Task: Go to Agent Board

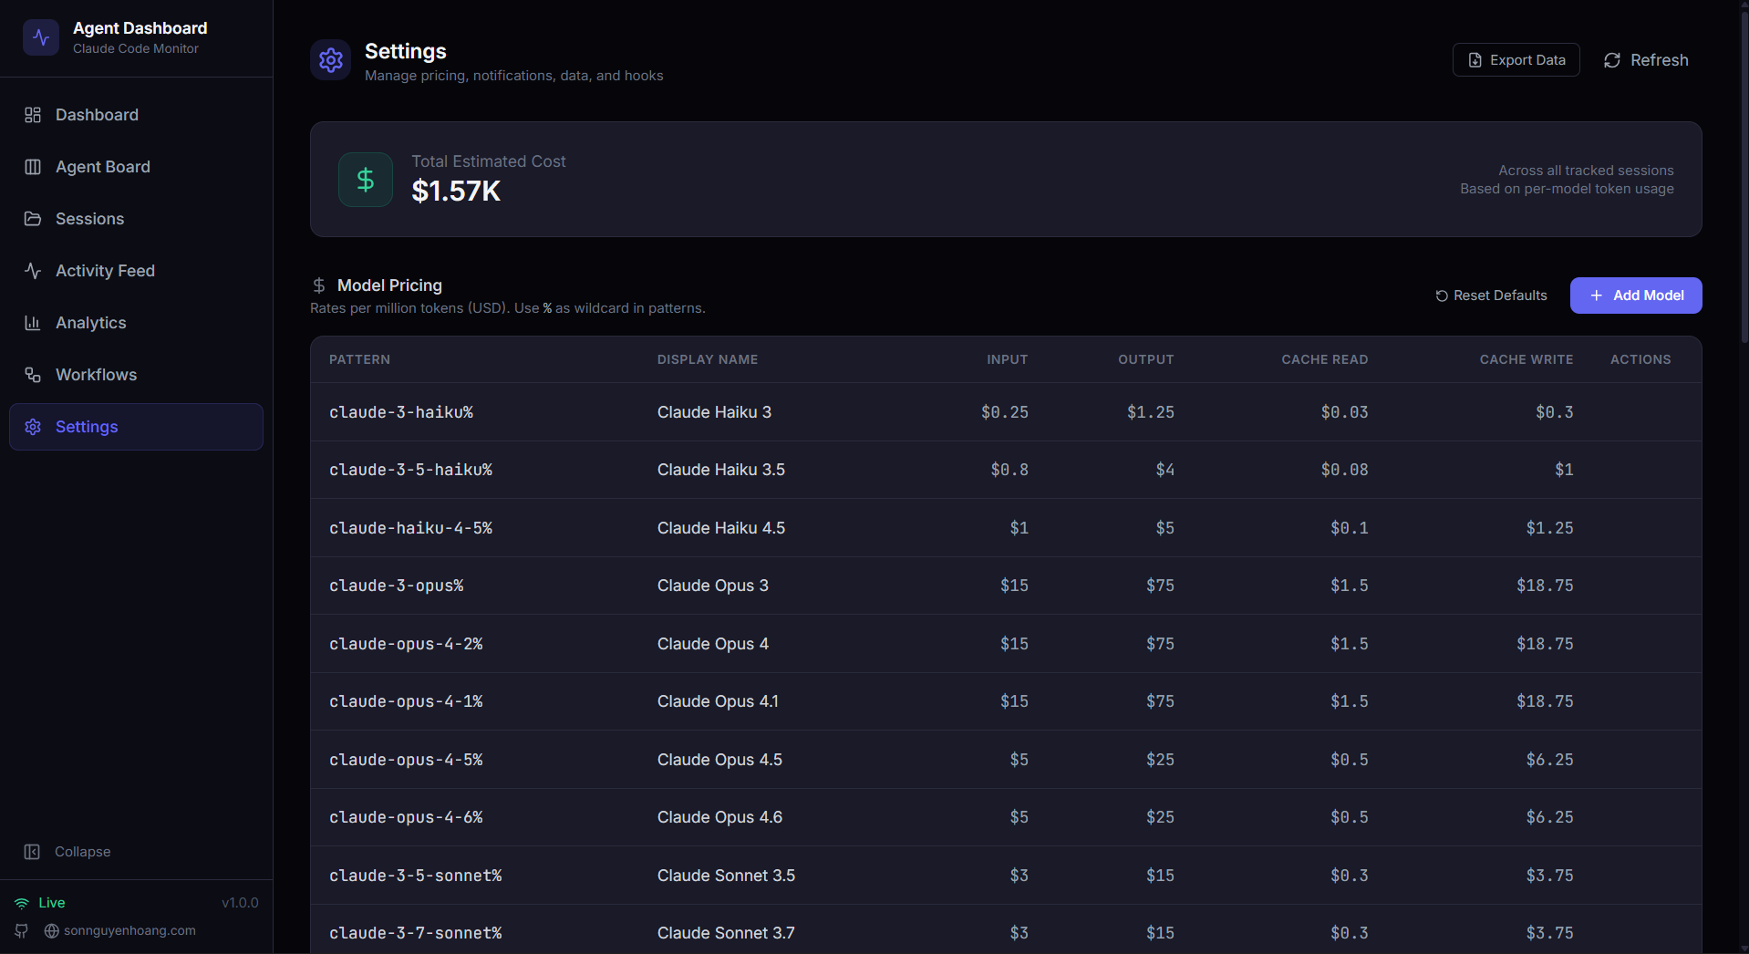Action: coord(136,167)
